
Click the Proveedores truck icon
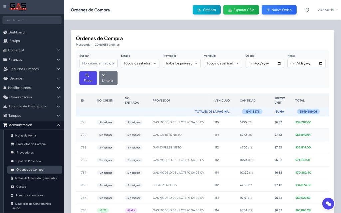pyautogui.click(x=13, y=152)
